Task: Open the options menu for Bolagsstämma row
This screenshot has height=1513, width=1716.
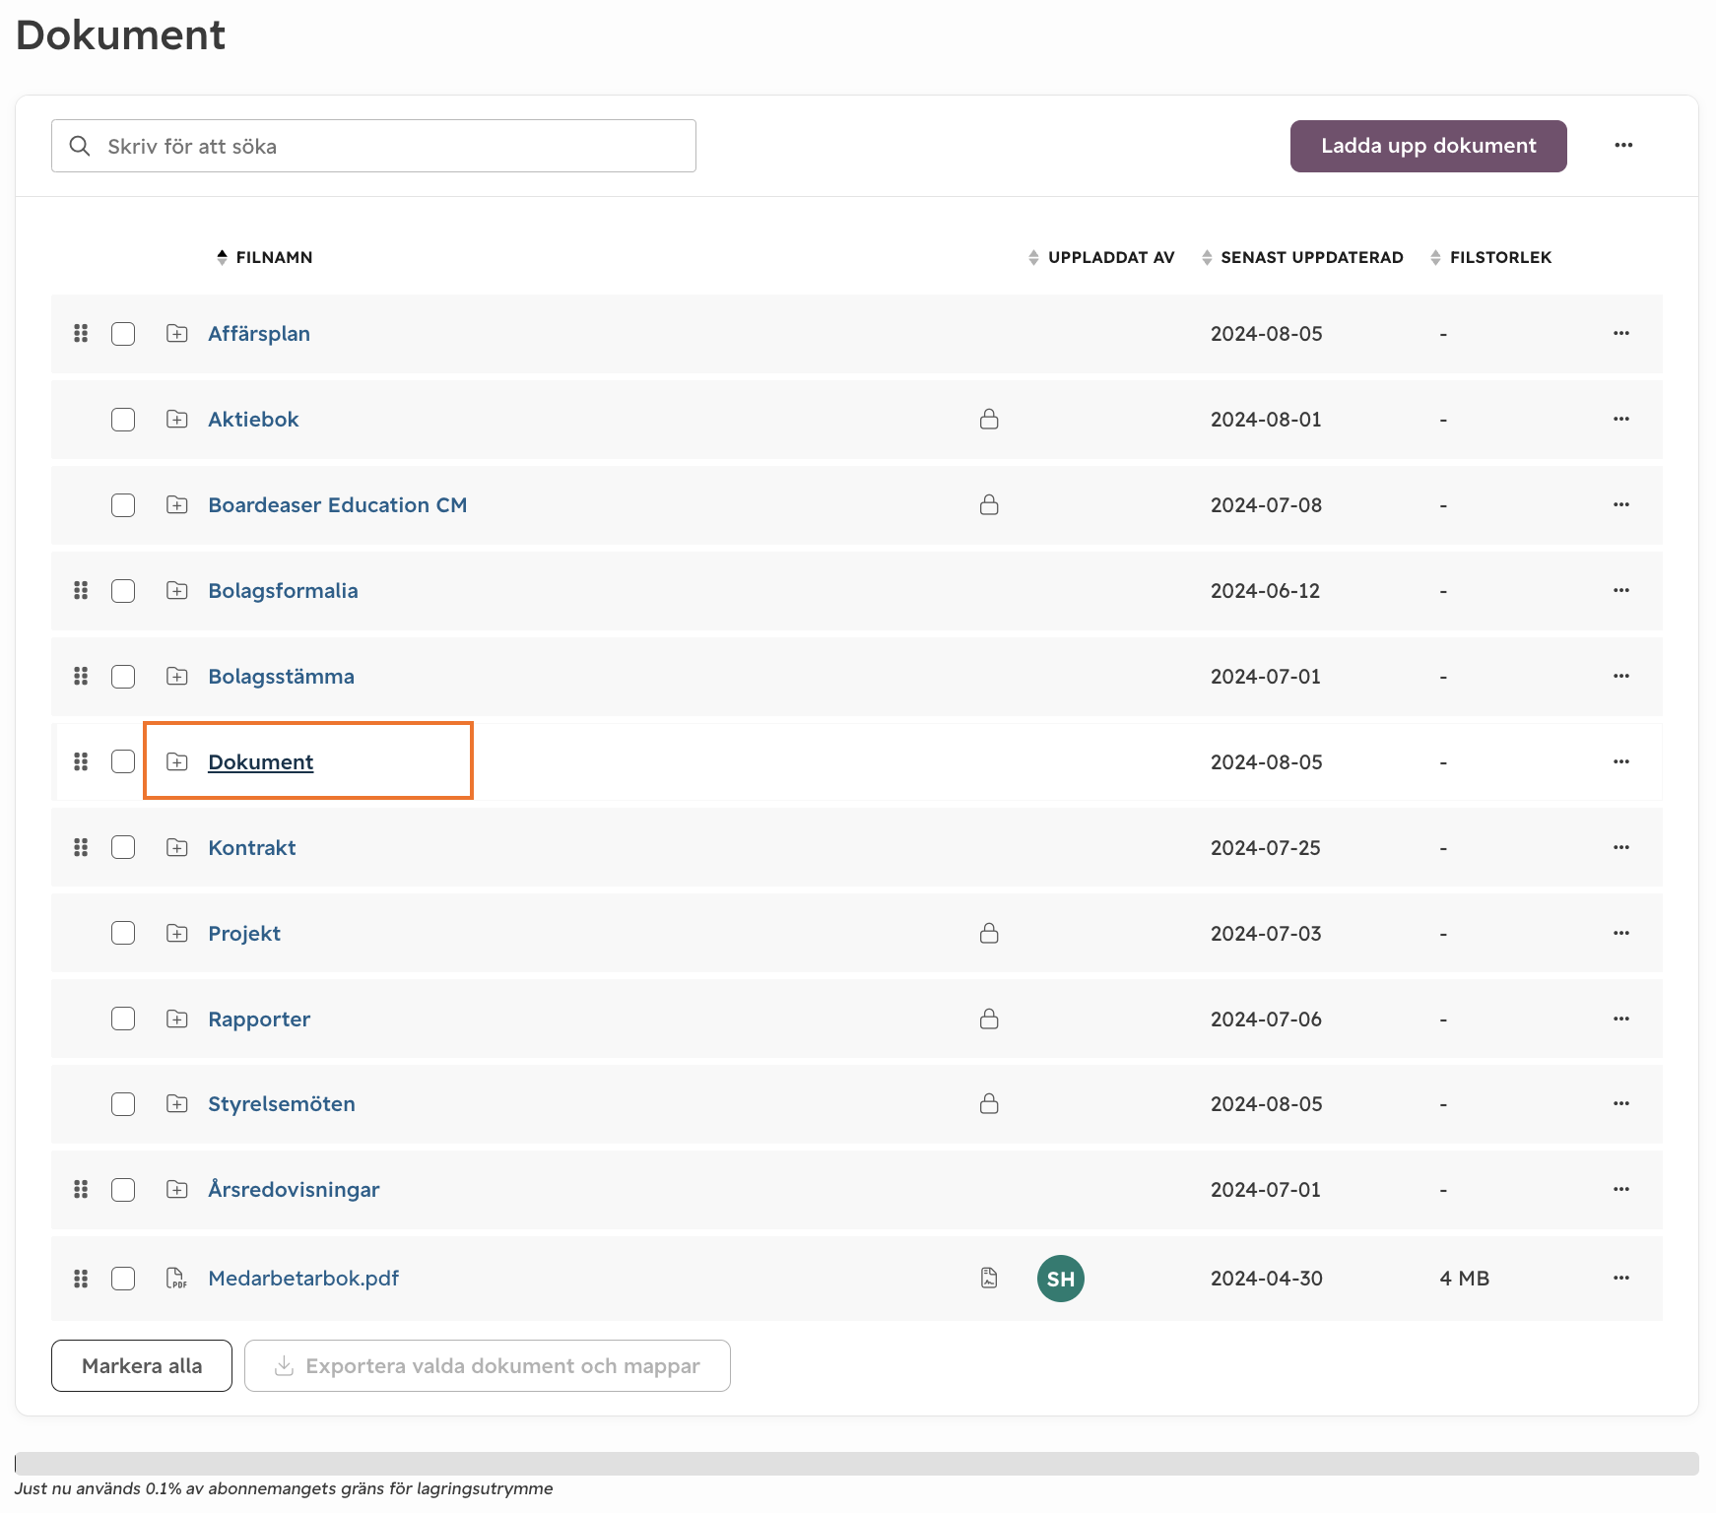Action: [x=1621, y=677]
